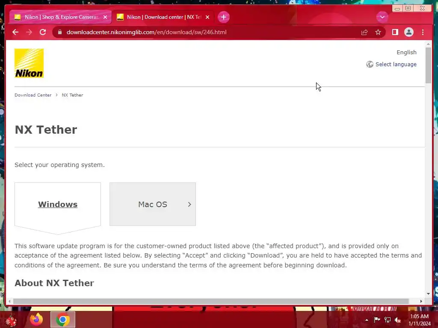Click the NX Tether breadcrumb
This screenshot has height=328, width=438.
(x=72, y=95)
